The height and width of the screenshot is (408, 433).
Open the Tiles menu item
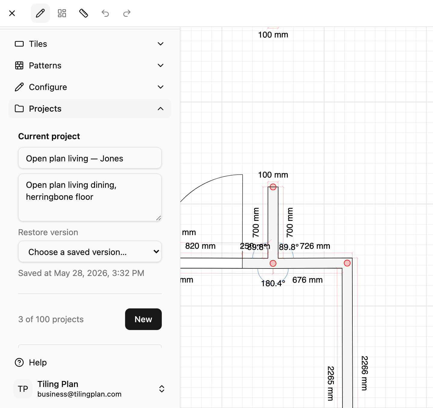(x=90, y=44)
